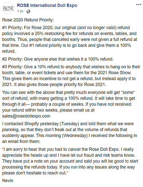Image resolution: width=143 pixels, height=187 pixels.
Task: Click the "*some*" emphasized word
Action: [x=128, y=92]
